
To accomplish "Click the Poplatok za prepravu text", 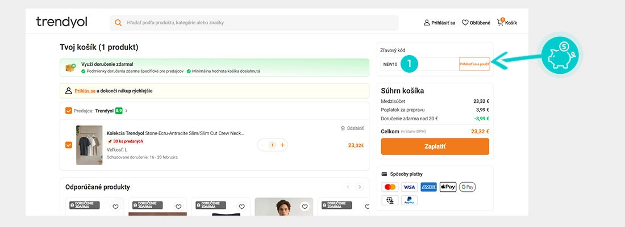I will pos(402,110).
